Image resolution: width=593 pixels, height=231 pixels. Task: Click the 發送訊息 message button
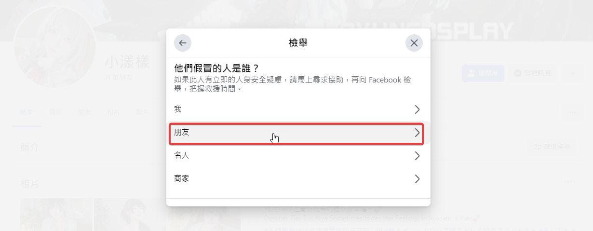(533, 73)
